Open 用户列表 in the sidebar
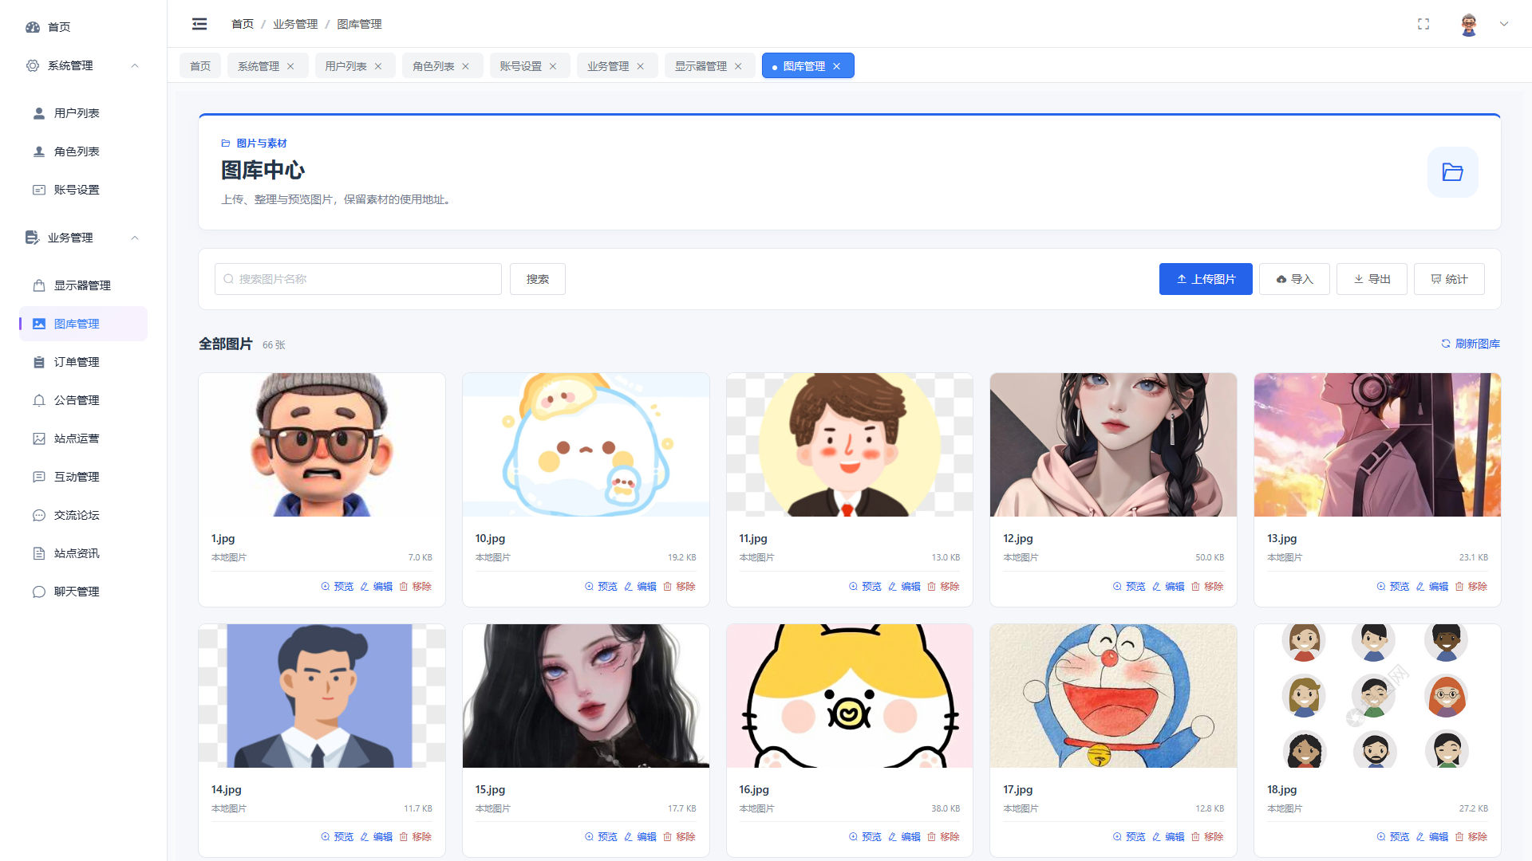This screenshot has width=1532, height=861. [x=83, y=113]
